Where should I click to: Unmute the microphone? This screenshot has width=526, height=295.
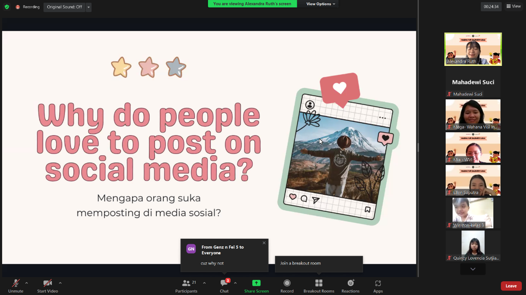coord(15,286)
